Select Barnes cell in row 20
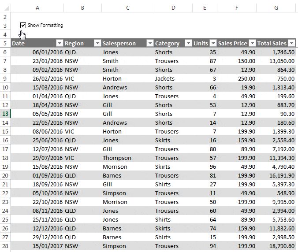This screenshot has width=298, height=252. point(128,175)
